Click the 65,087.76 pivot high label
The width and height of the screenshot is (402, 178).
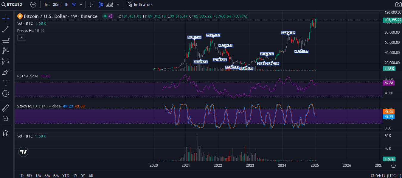tap(194, 37)
